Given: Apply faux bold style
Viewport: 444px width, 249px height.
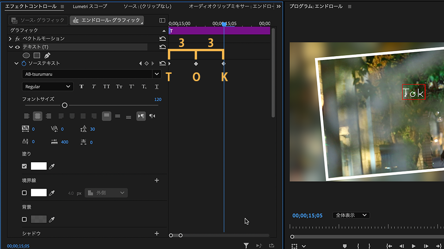Looking at the screenshot, I should [x=81, y=87].
